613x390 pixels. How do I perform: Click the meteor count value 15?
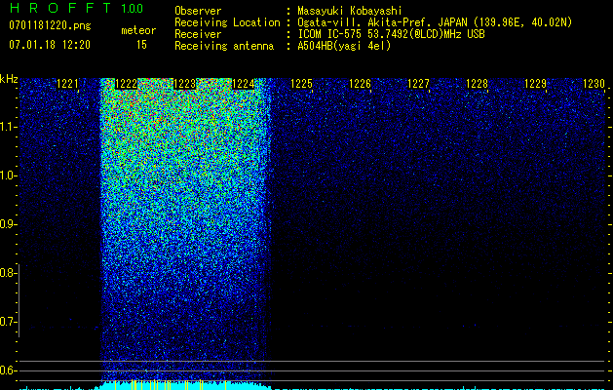(141, 45)
